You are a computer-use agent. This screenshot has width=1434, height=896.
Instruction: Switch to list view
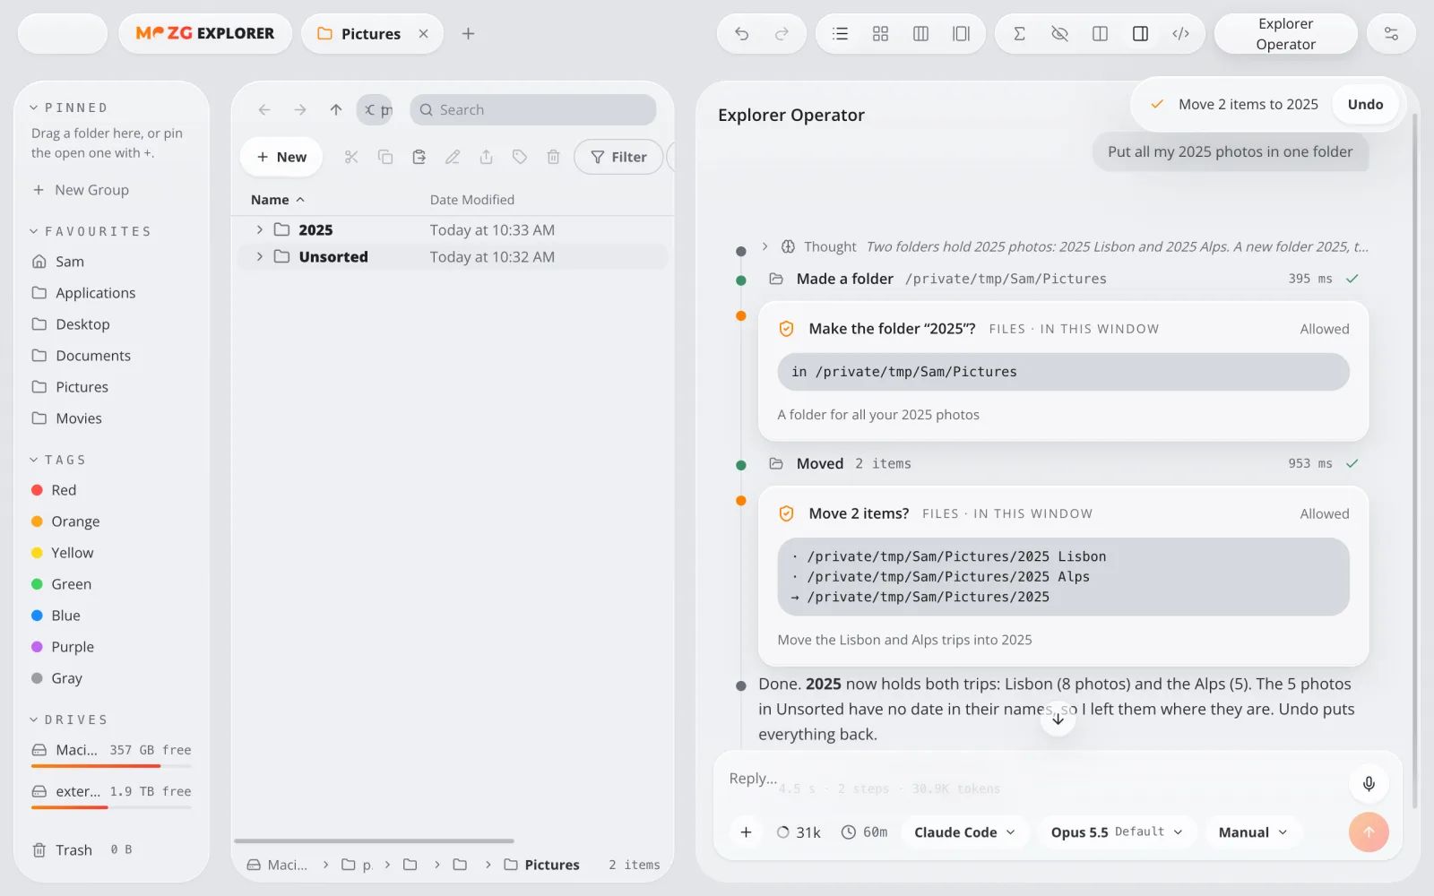[840, 33]
